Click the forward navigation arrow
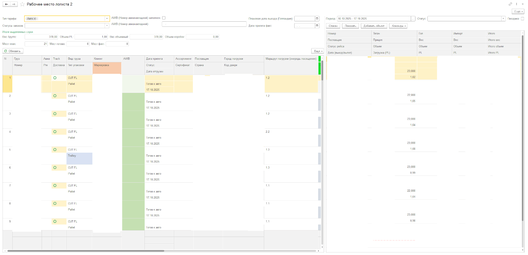This screenshot has height=255, width=528. [14, 4]
